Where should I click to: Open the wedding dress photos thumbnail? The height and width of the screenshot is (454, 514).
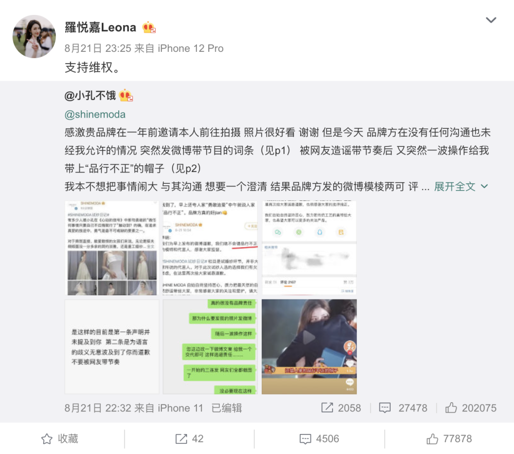pyautogui.click(x=112, y=248)
